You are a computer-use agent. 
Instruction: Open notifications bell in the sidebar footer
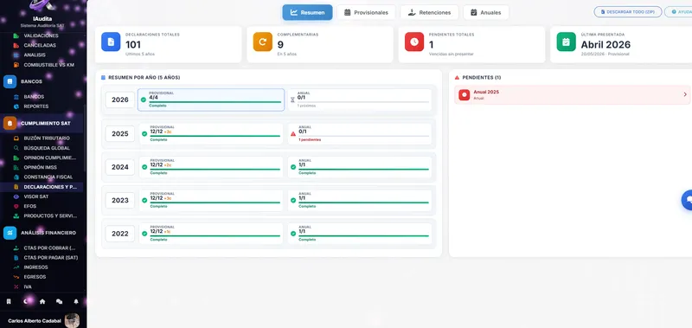click(x=76, y=301)
